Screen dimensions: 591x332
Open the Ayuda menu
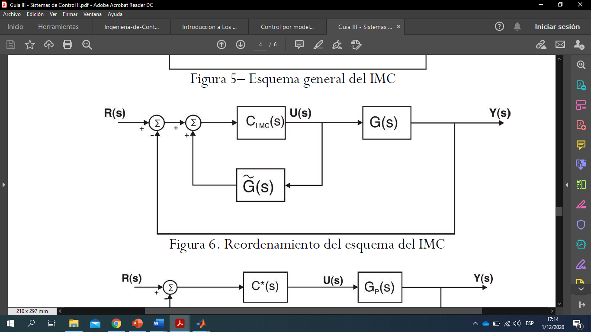tap(115, 14)
